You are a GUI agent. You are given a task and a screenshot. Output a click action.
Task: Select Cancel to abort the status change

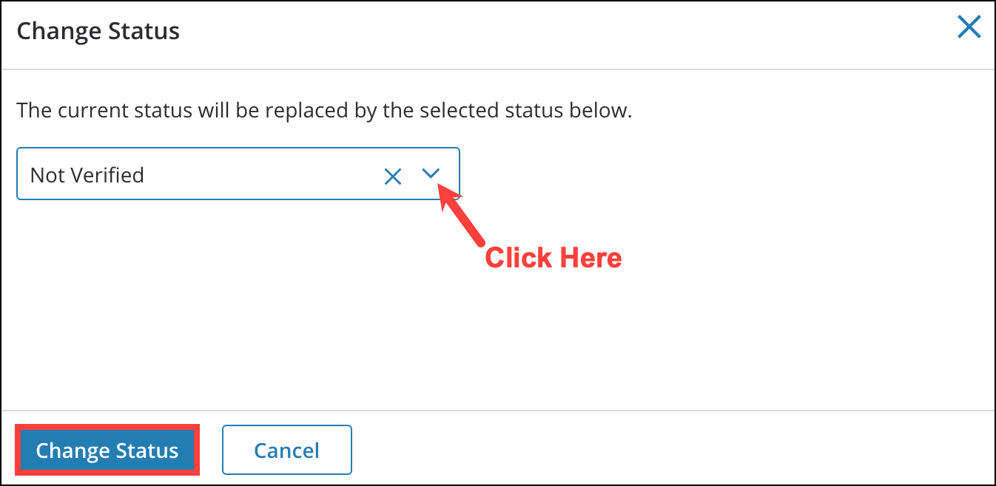[286, 450]
